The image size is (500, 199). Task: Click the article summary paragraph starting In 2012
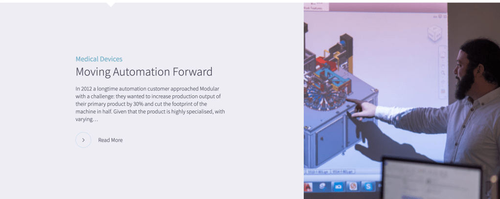[x=150, y=104]
